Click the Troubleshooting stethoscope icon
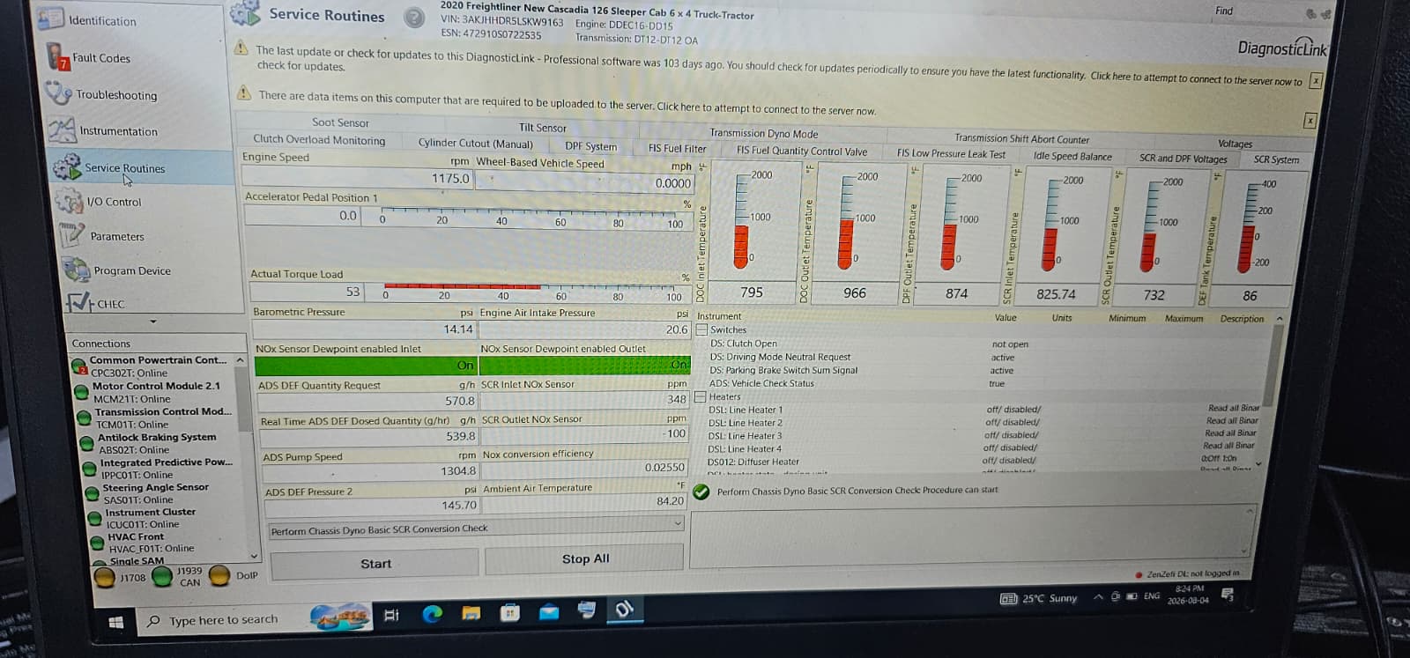This screenshot has height=658, width=1410. click(59, 92)
